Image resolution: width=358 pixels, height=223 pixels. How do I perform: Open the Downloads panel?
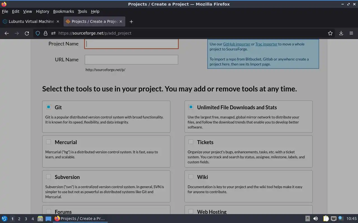[341, 33]
